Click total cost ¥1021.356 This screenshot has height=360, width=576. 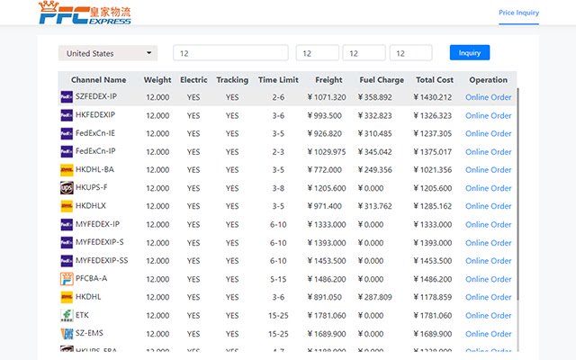coord(433,170)
